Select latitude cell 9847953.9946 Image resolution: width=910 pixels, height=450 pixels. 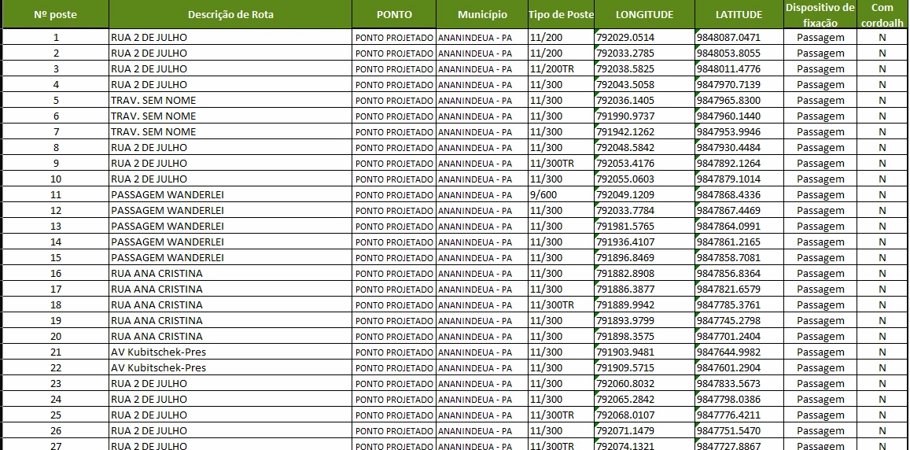point(739,131)
